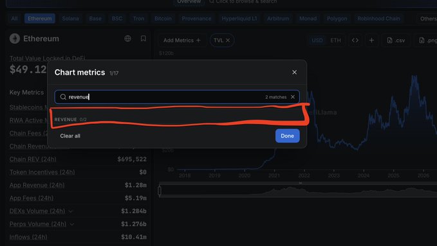
Task: Remove the TVL metric chip
Action: point(228,40)
